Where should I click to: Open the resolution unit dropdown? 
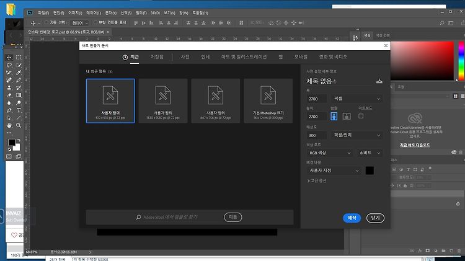(356, 135)
